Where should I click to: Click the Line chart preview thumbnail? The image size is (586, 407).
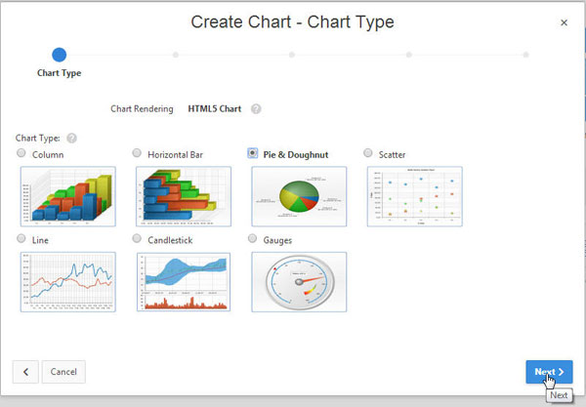tap(67, 281)
